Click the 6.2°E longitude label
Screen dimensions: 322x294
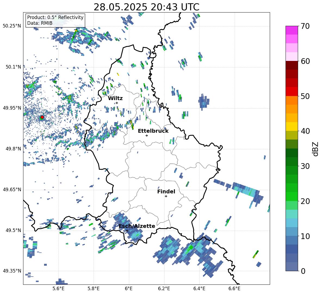(x=164, y=289)
